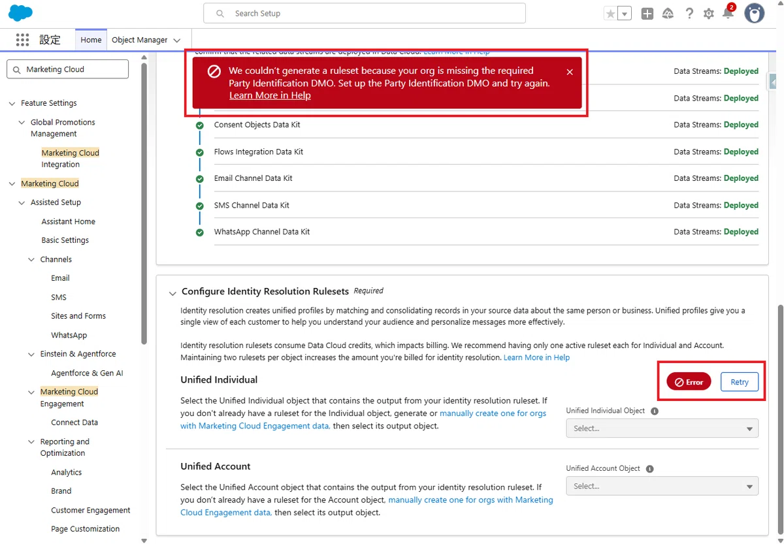The image size is (784, 544).
Task: Click the red Error status badge
Action: pos(689,382)
